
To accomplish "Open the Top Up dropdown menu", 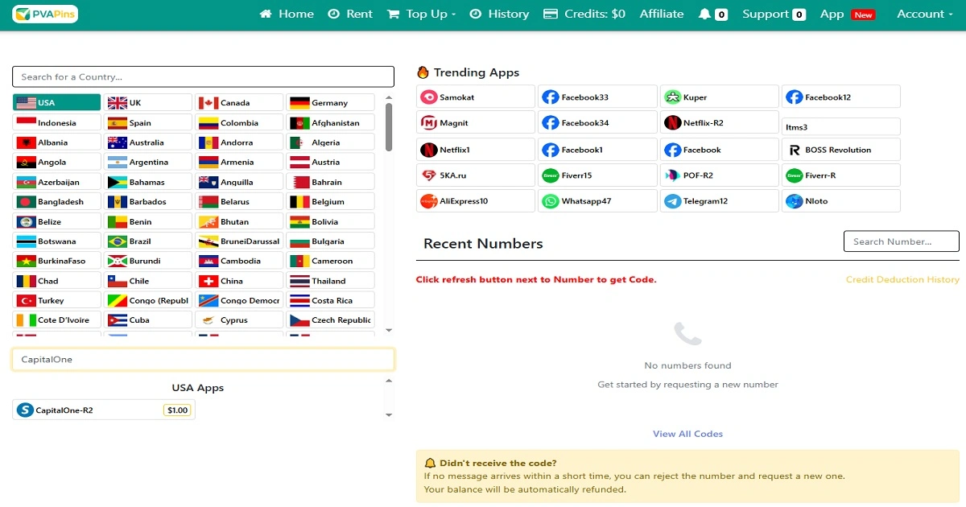I will coord(421,14).
